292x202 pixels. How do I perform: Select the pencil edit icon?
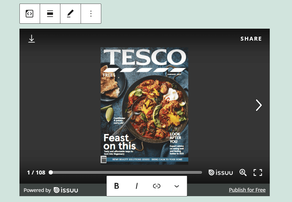[x=70, y=13]
